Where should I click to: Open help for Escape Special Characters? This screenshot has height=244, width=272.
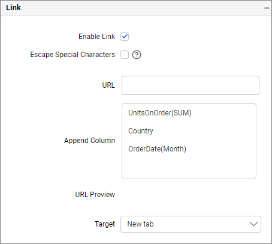pyautogui.click(x=137, y=55)
